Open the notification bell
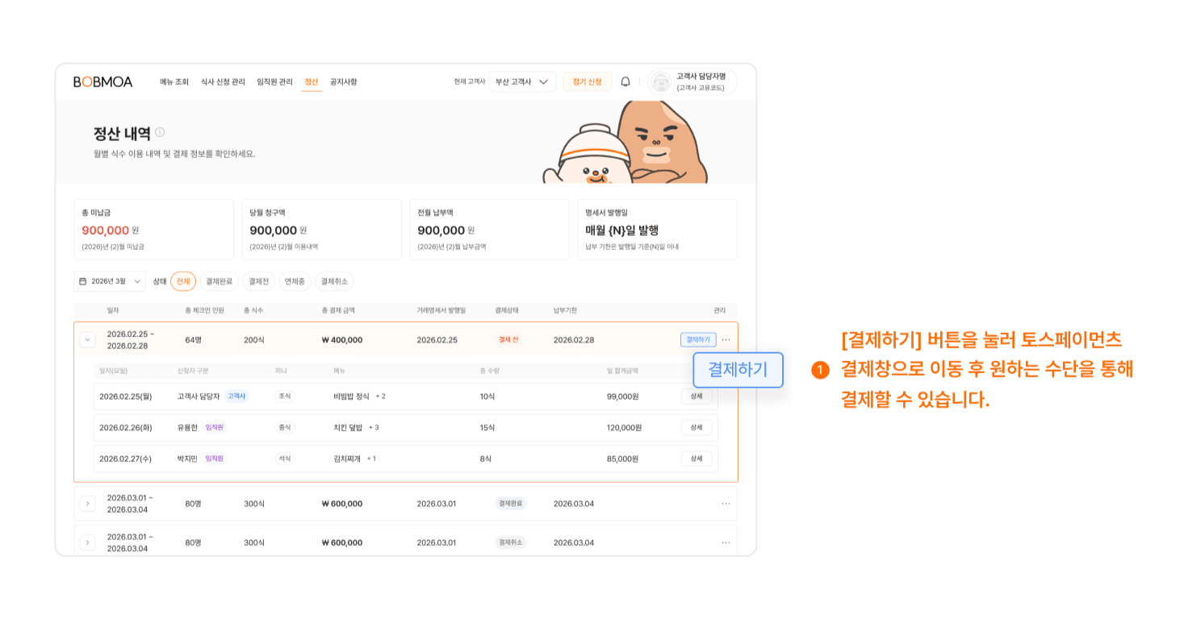Viewport: 1188px width, 619px height. (625, 81)
